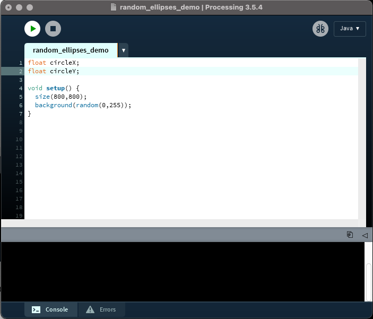
Task: Switch to the Console tab
Action: coord(50,309)
